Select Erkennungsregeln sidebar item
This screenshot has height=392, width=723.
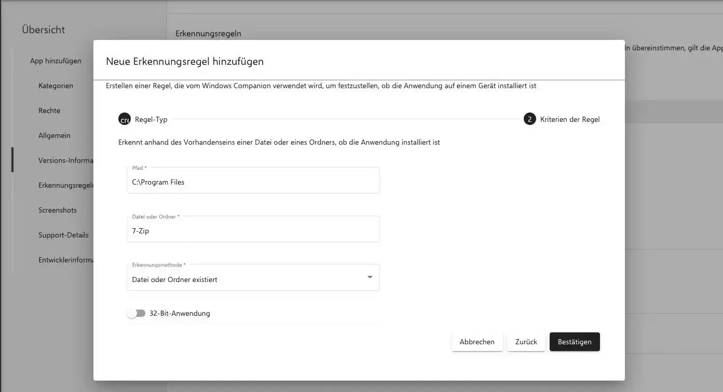pyautogui.click(x=65, y=185)
